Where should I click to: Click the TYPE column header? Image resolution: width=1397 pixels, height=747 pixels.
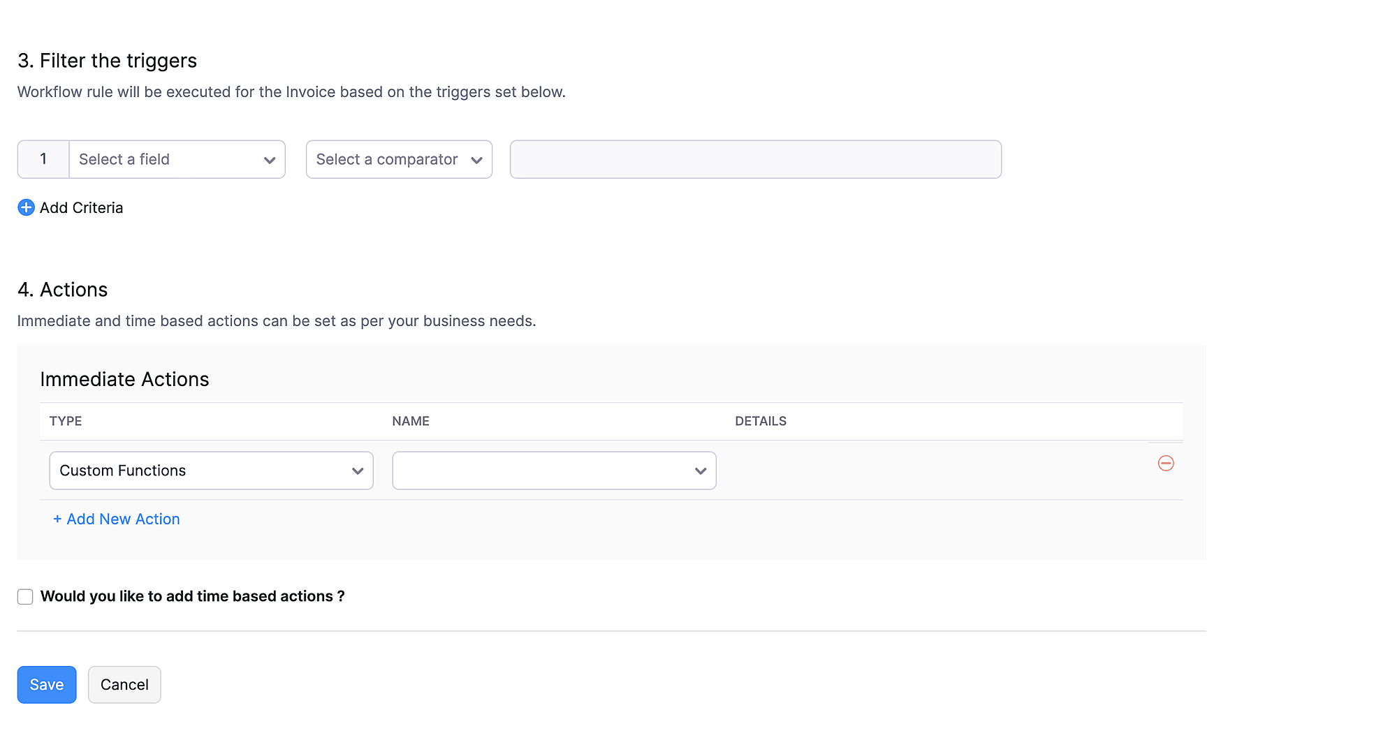pos(66,421)
